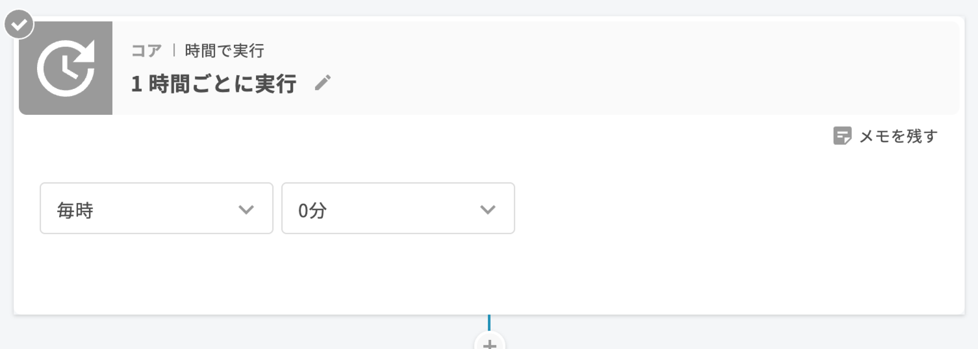Viewport: 978px width, 349px height.
Task: Click the メモを残す link
Action: point(899,136)
